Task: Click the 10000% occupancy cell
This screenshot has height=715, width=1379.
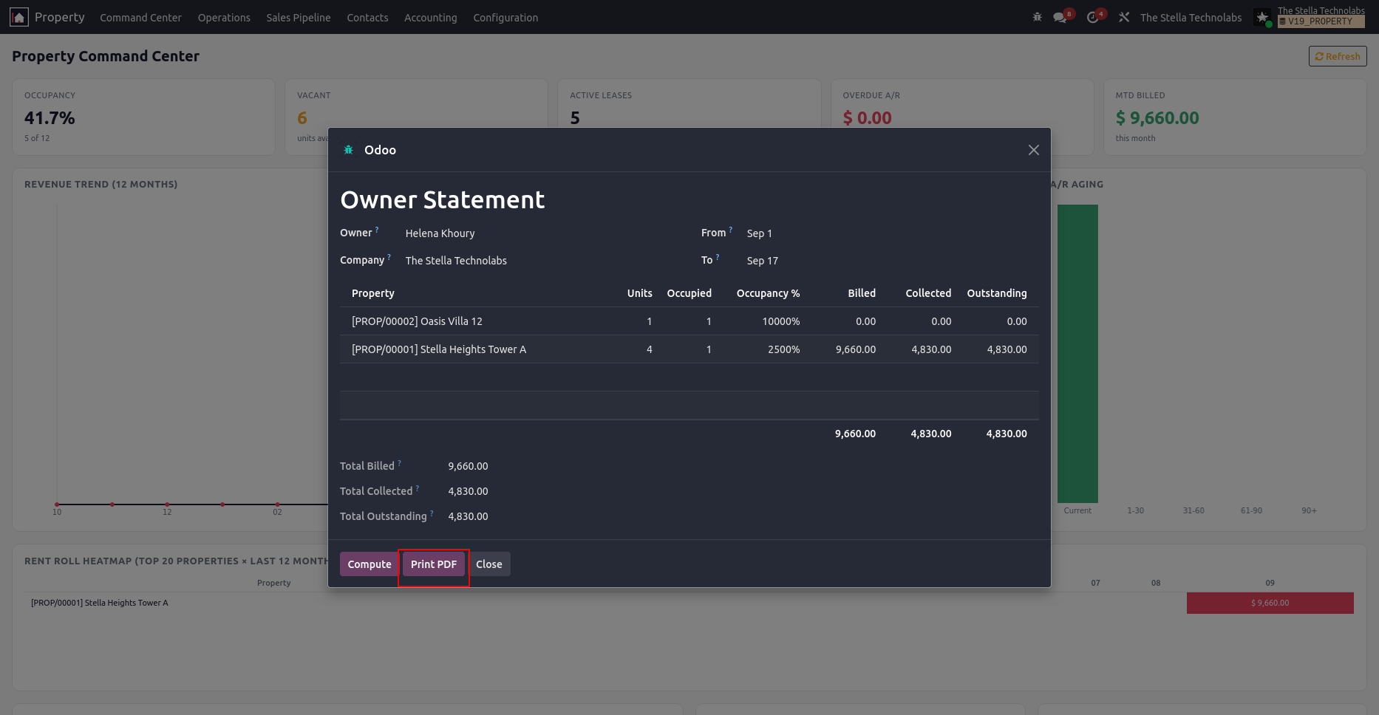Action: click(x=781, y=321)
